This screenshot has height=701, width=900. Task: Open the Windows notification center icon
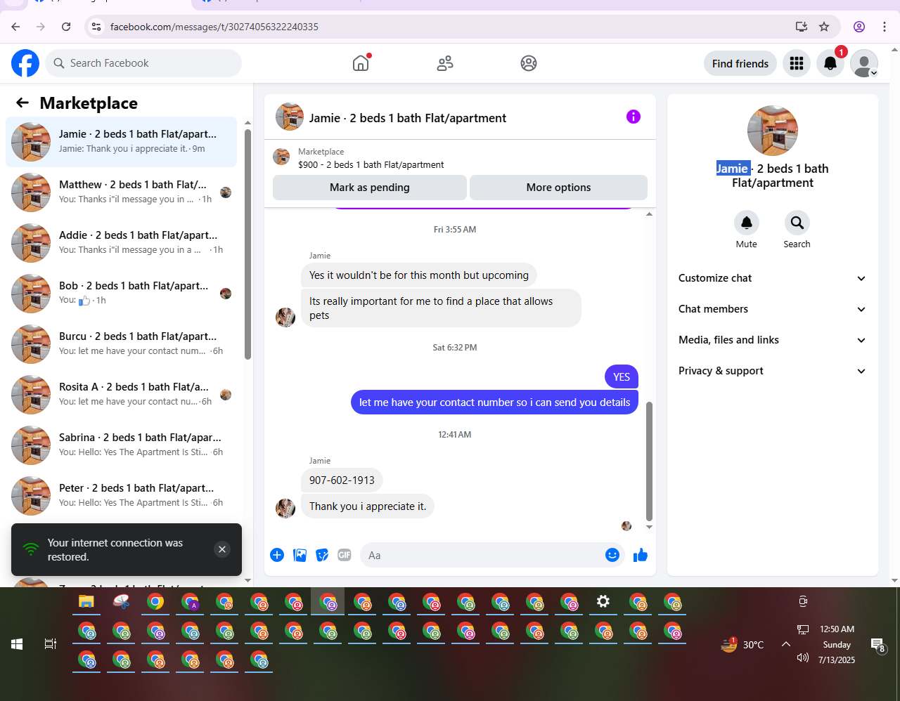coord(877,645)
